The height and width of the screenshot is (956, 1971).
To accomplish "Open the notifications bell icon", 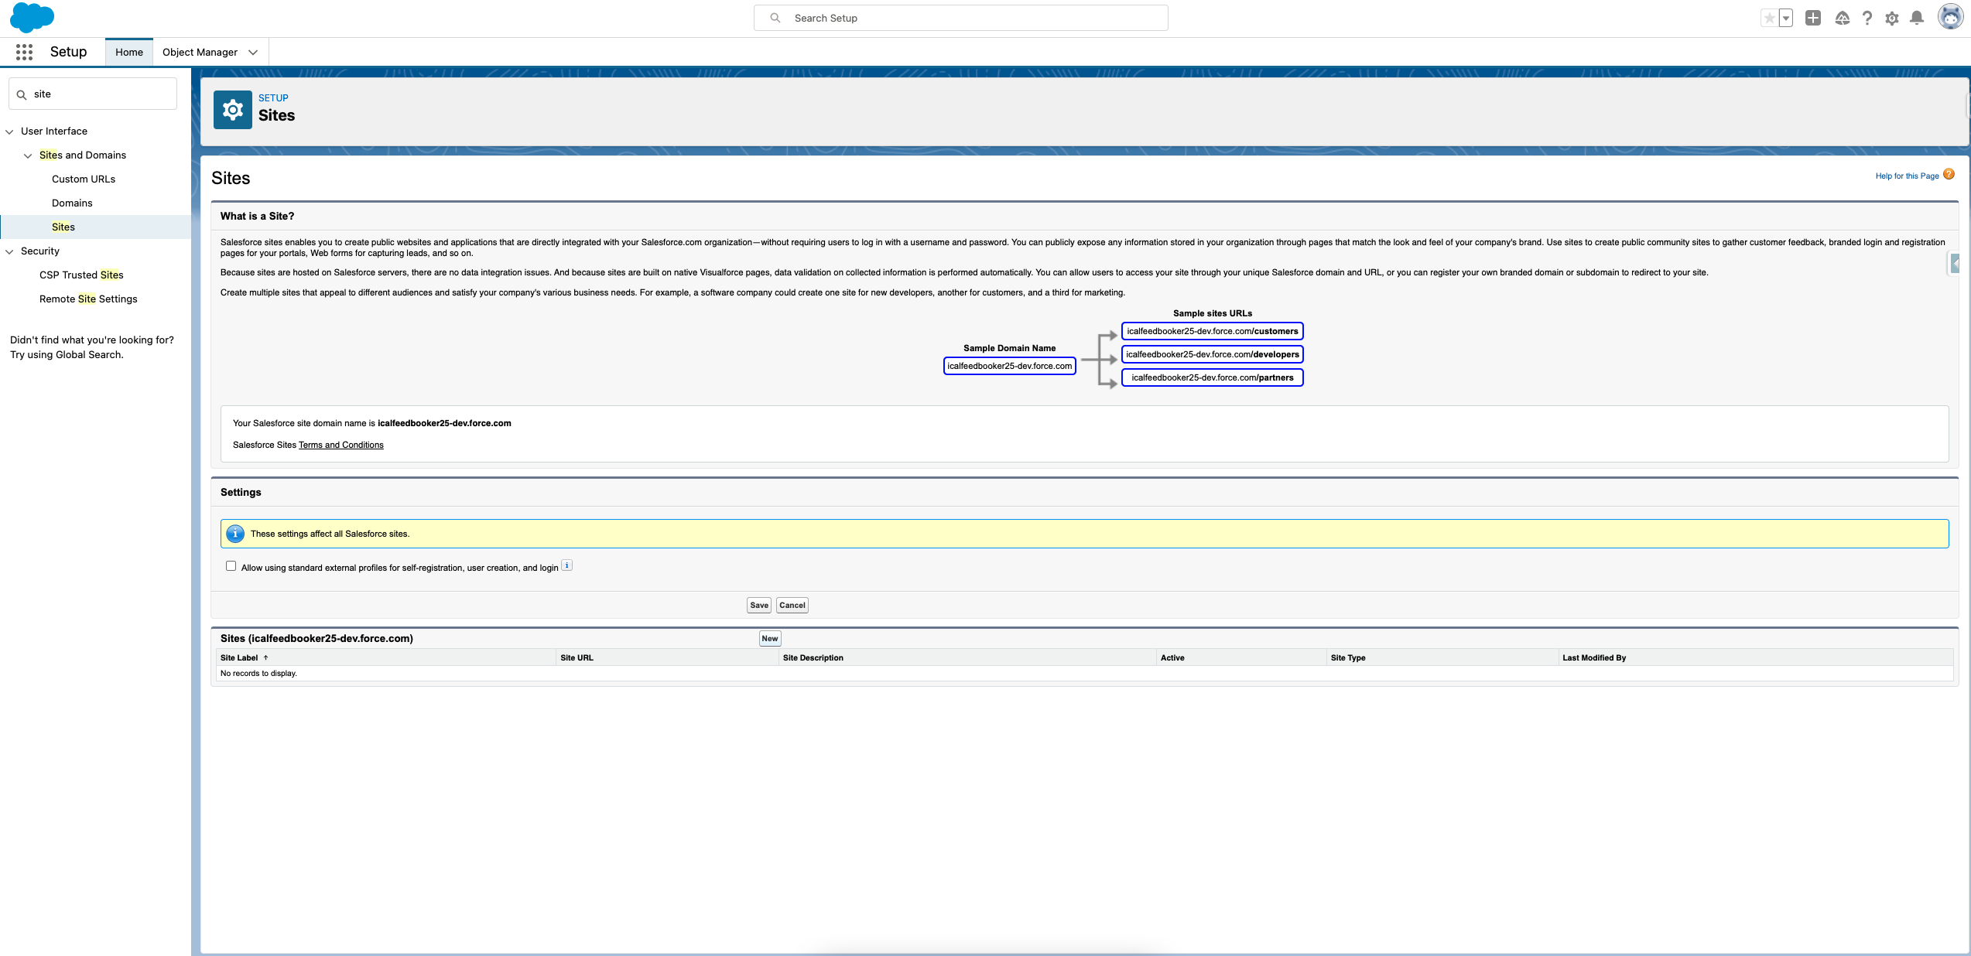I will (1917, 17).
